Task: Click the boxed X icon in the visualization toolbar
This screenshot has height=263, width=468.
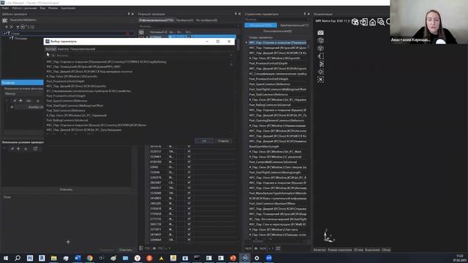Action: (320, 80)
